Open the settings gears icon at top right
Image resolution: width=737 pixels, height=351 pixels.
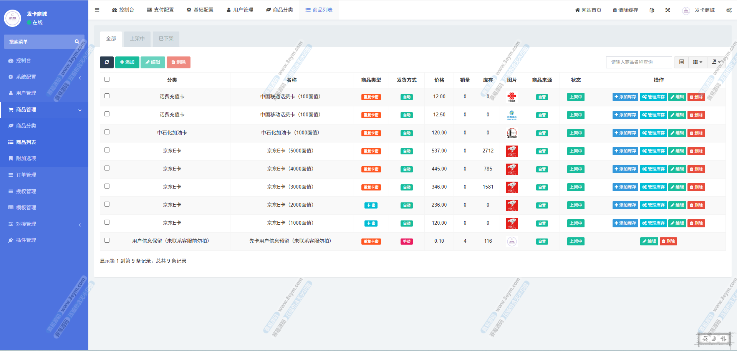tap(729, 10)
